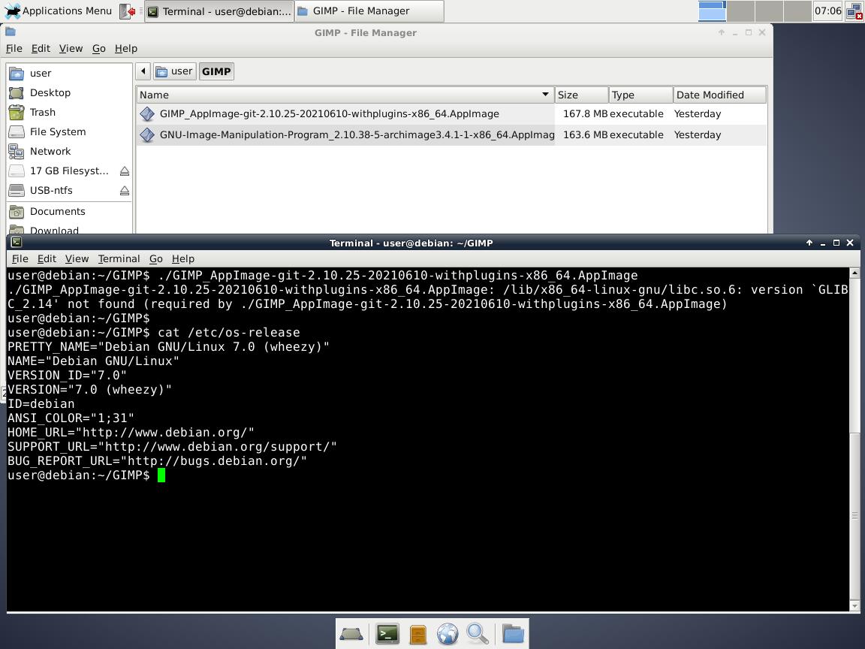Open Network in sidebar
865x649 pixels.
pyautogui.click(x=70, y=151)
